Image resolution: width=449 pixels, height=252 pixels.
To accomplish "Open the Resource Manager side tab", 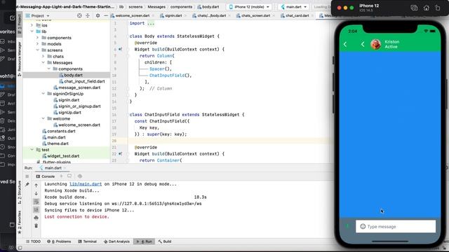I will click(x=20, y=59).
